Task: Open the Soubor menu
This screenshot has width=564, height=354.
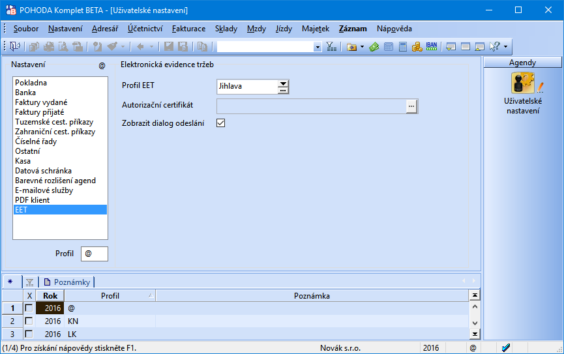Action: tap(26, 29)
